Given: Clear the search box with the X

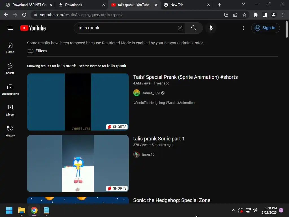Looking at the screenshot, I should [x=180, y=28].
